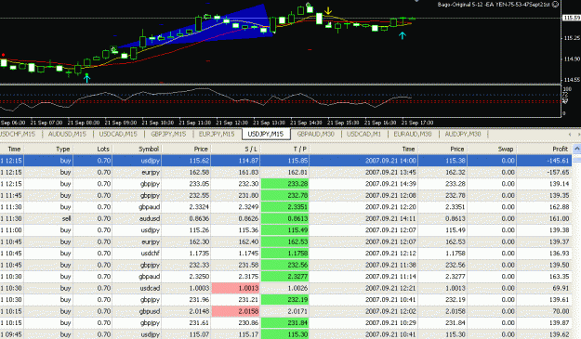Select the profit value -145.61
Viewport: 581px width, 339px height.
pyautogui.click(x=559, y=161)
